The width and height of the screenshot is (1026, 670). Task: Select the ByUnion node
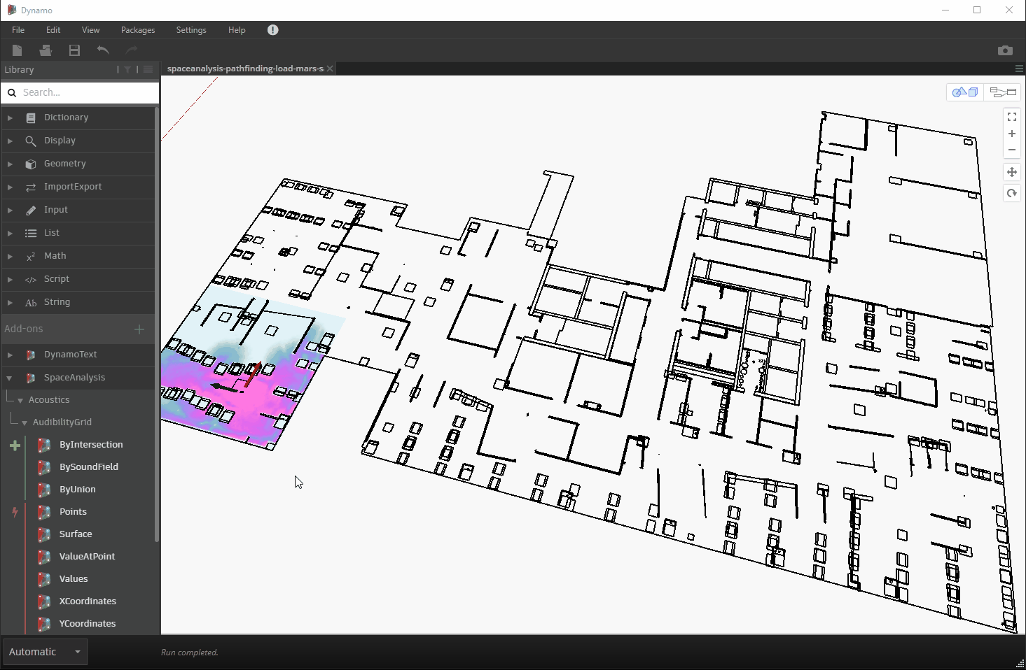pos(77,490)
